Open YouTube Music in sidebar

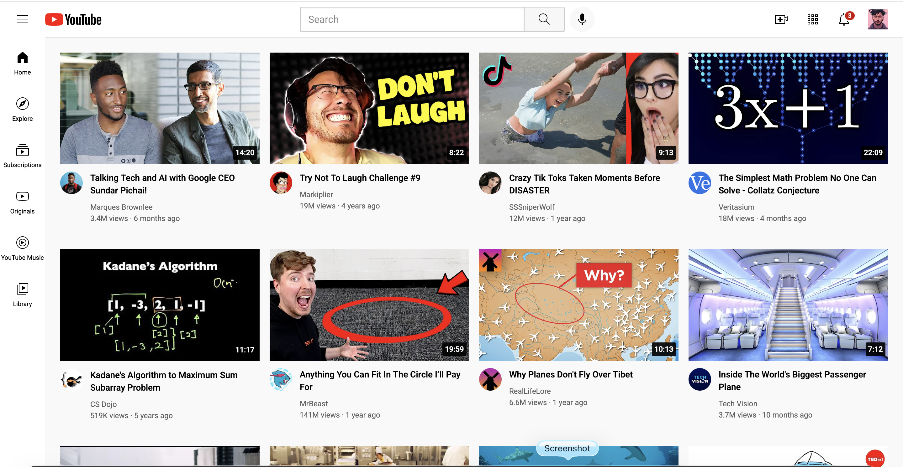tap(23, 249)
